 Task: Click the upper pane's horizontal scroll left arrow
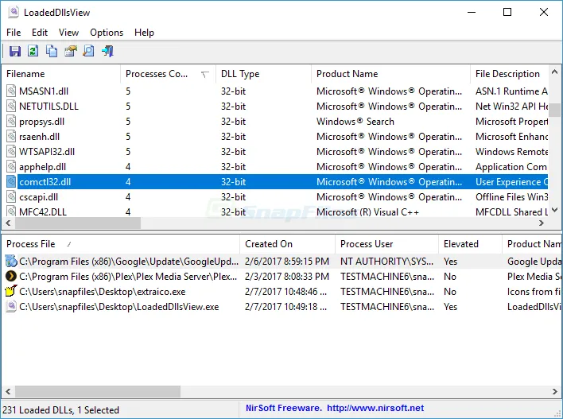tap(8, 223)
